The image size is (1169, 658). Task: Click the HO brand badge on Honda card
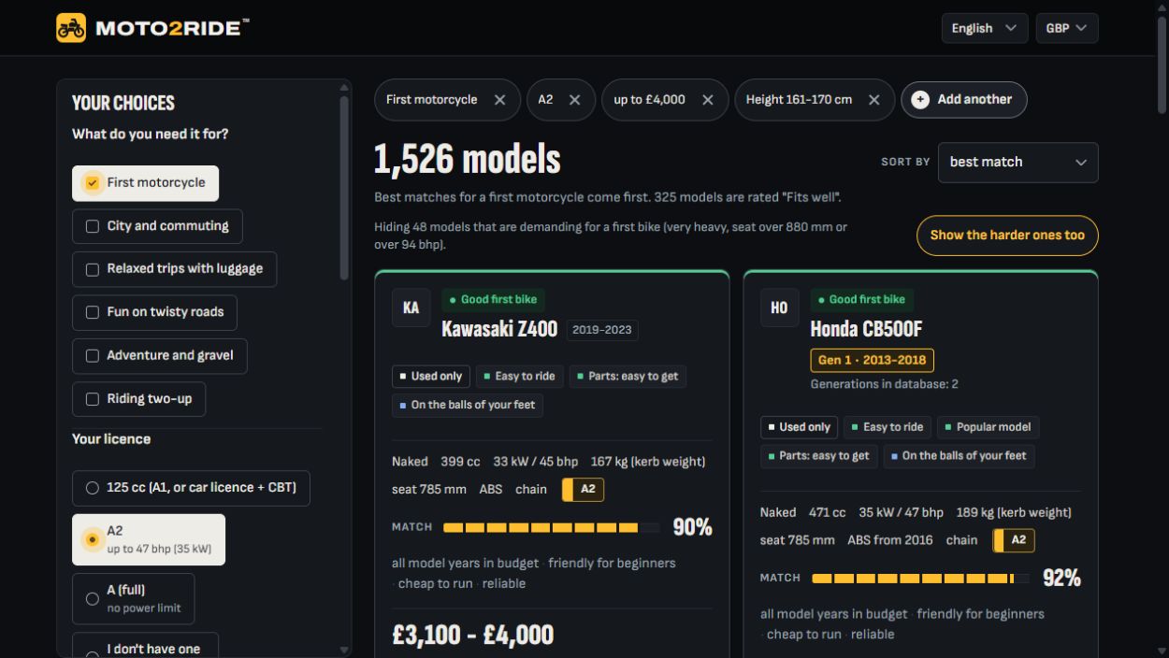tap(779, 308)
